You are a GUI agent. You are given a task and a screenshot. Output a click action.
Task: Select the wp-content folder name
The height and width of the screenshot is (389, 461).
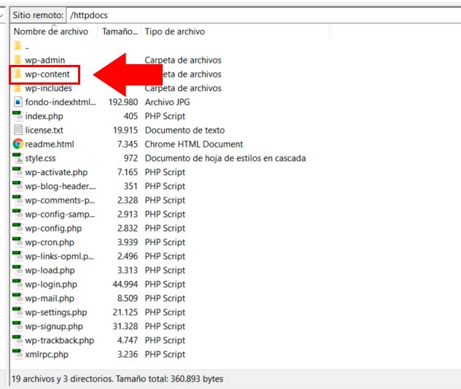coord(47,74)
